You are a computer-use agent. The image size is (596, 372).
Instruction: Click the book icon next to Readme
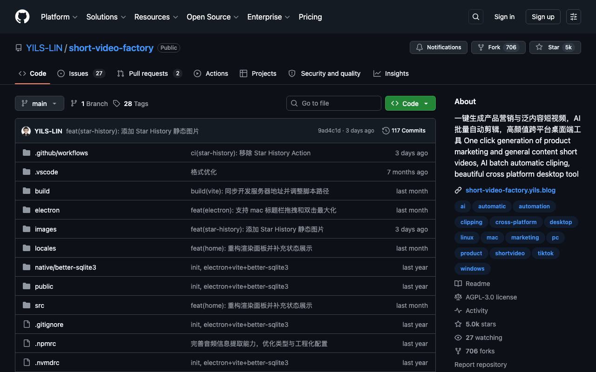pos(458,284)
